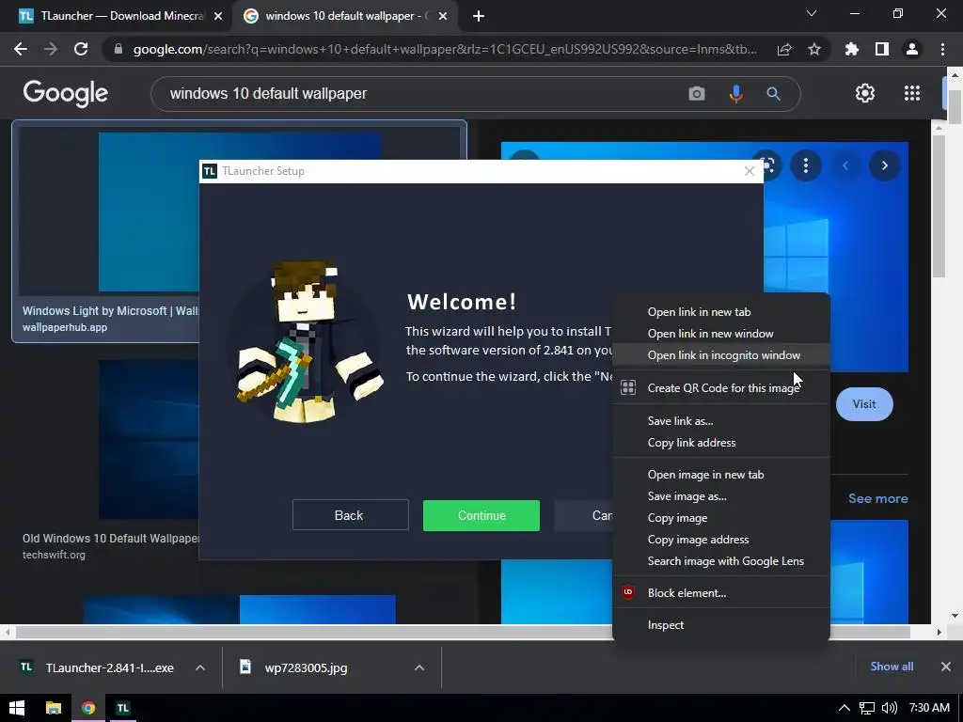Click the 7:30 AM taskbar clock

(929, 708)
